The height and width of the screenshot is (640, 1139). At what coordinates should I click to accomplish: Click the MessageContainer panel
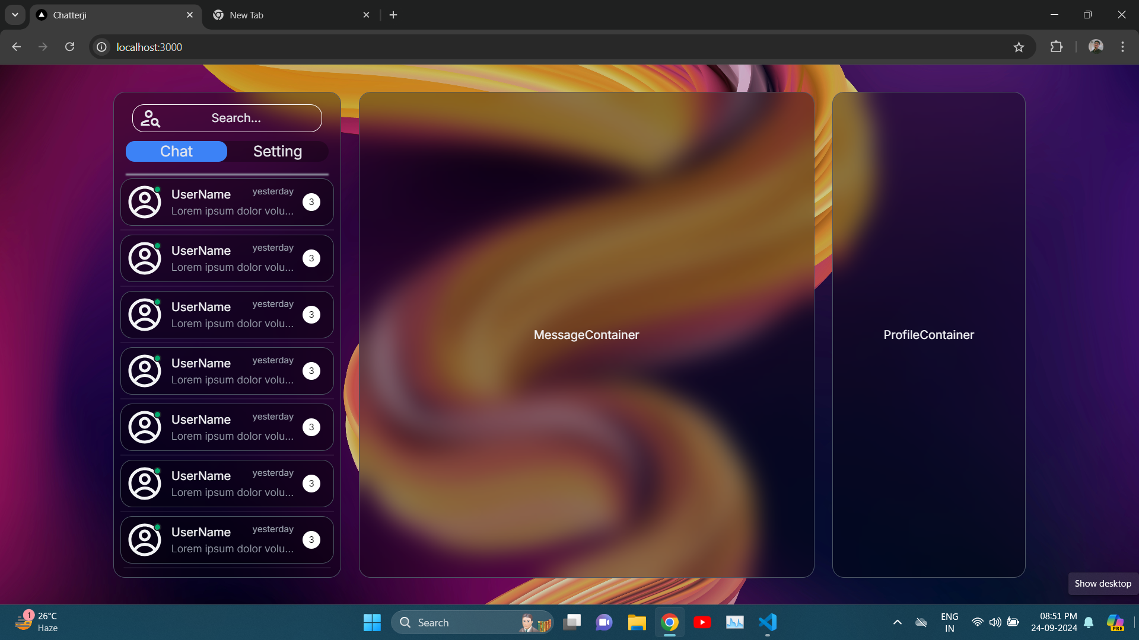pyautogui.click(x=586, y=335)
